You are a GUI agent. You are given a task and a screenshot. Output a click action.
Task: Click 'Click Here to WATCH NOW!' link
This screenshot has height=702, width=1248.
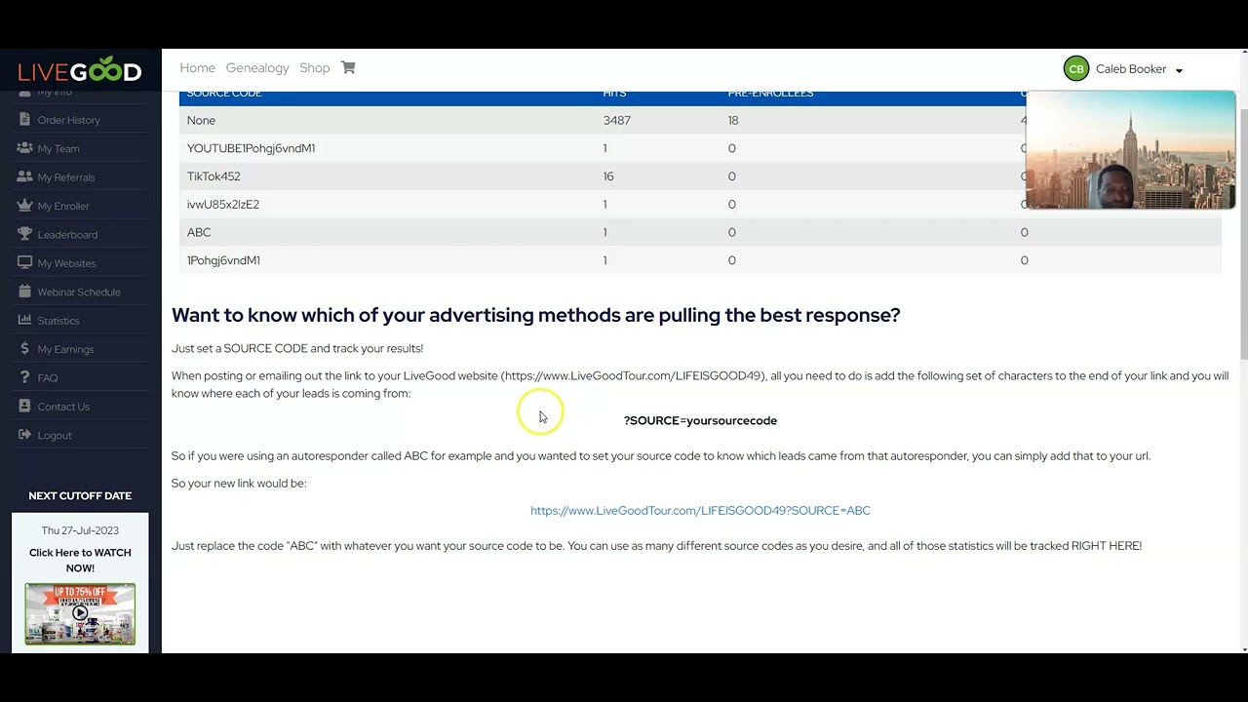point(80,560)
